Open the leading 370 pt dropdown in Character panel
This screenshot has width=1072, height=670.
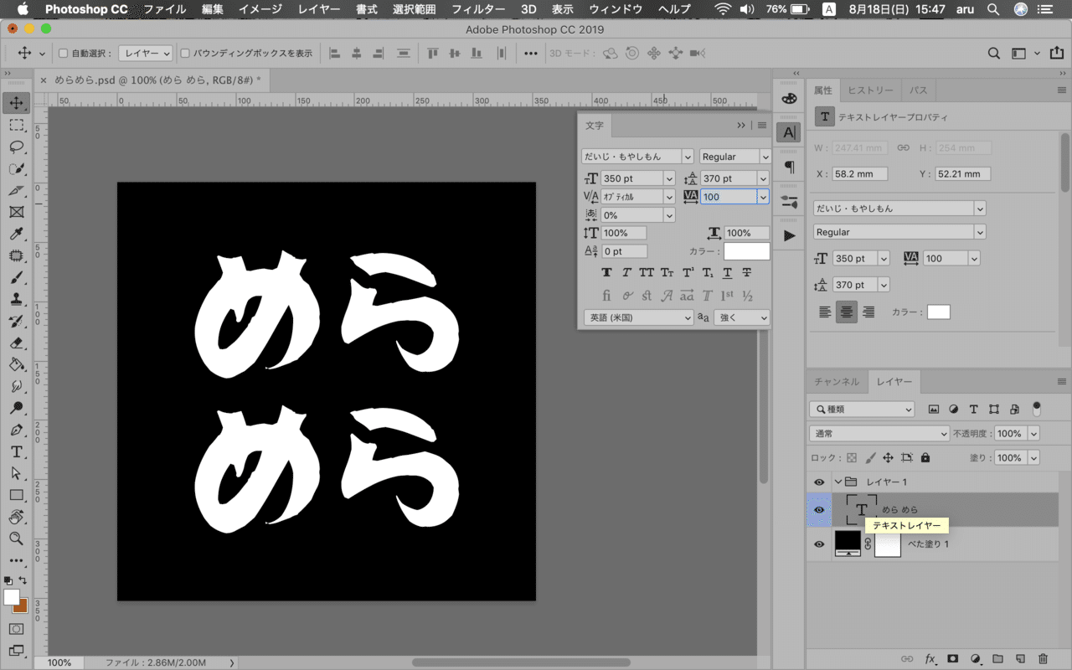763,178
